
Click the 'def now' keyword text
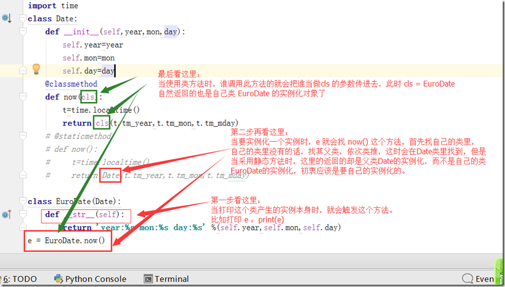tap(61, 97)
